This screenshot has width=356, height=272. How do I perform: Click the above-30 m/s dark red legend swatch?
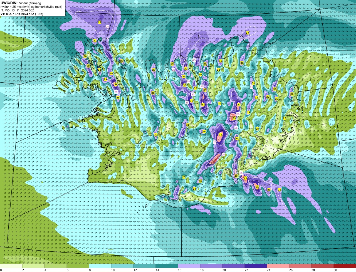345,266
